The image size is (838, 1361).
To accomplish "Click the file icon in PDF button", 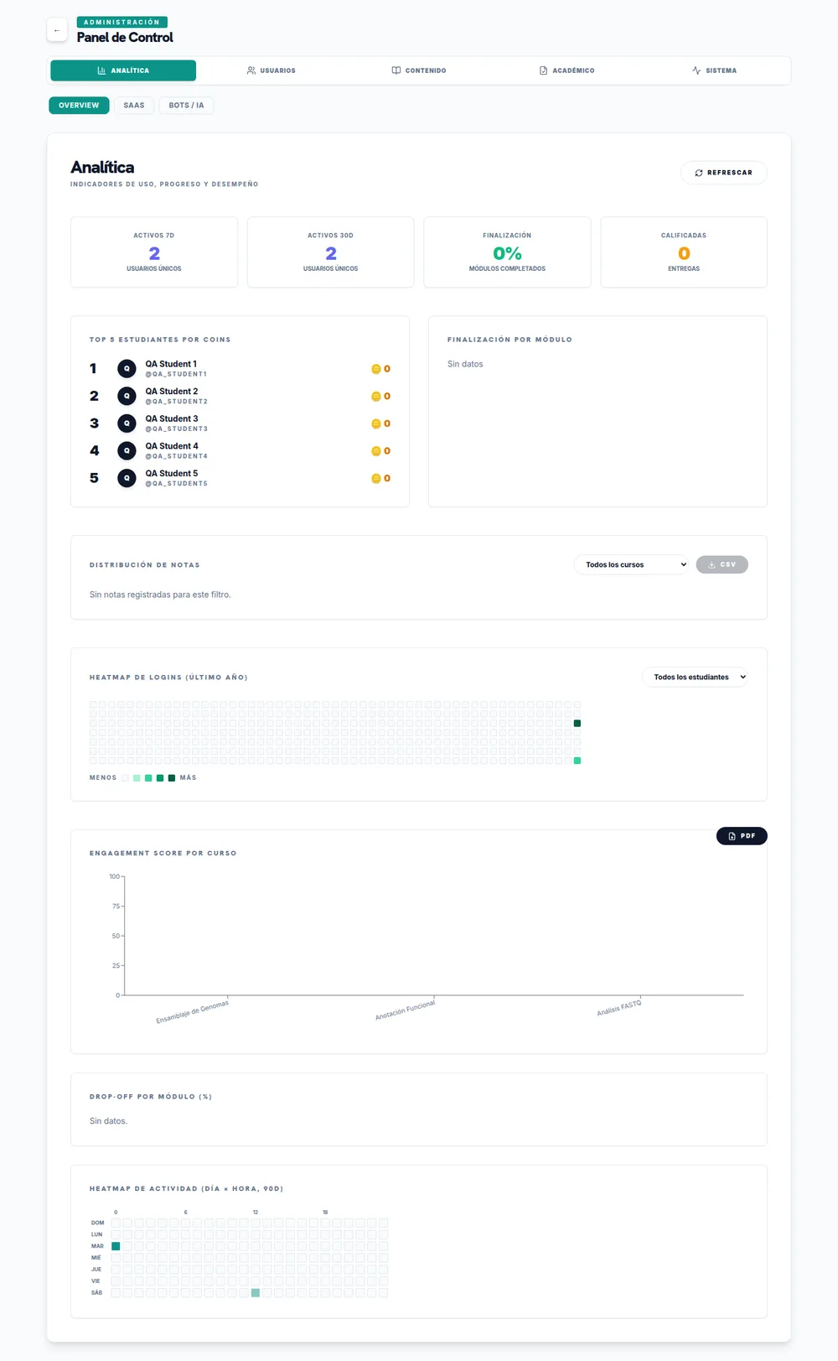I will coord(732,836).
